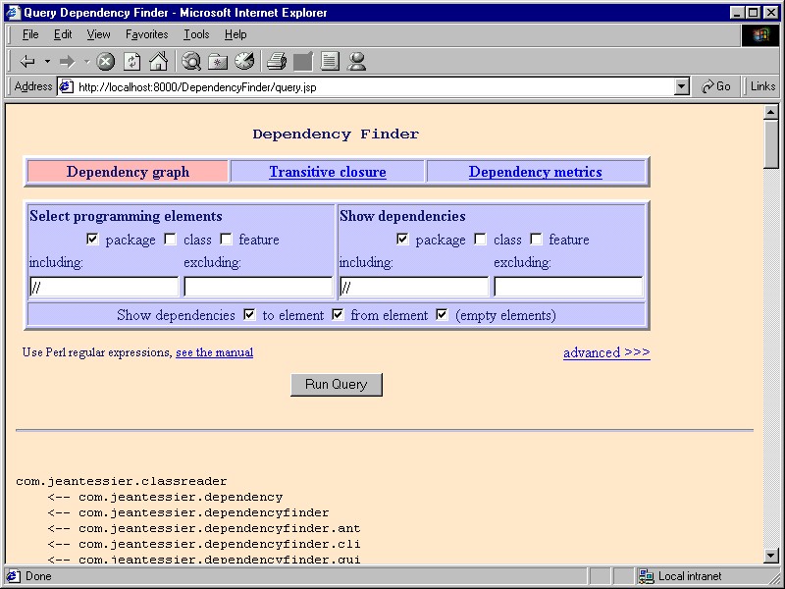Click the Windows logo throbber
Screen dimensions: 785x589
pos(759,35)
